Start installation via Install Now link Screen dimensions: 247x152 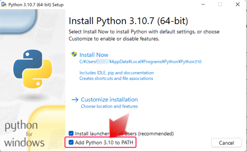[x=94, y=55]
